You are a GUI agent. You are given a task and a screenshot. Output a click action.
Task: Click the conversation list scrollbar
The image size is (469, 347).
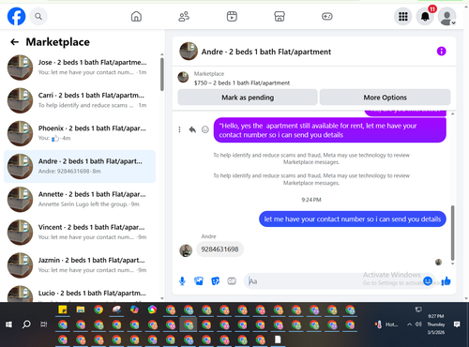[162, 74]
